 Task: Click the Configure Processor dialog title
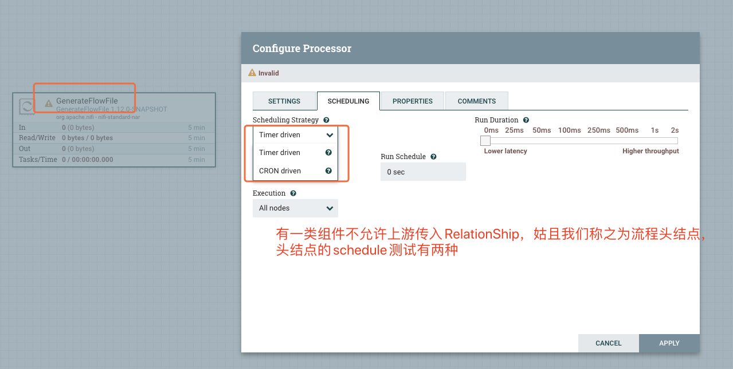click(302, 49)
